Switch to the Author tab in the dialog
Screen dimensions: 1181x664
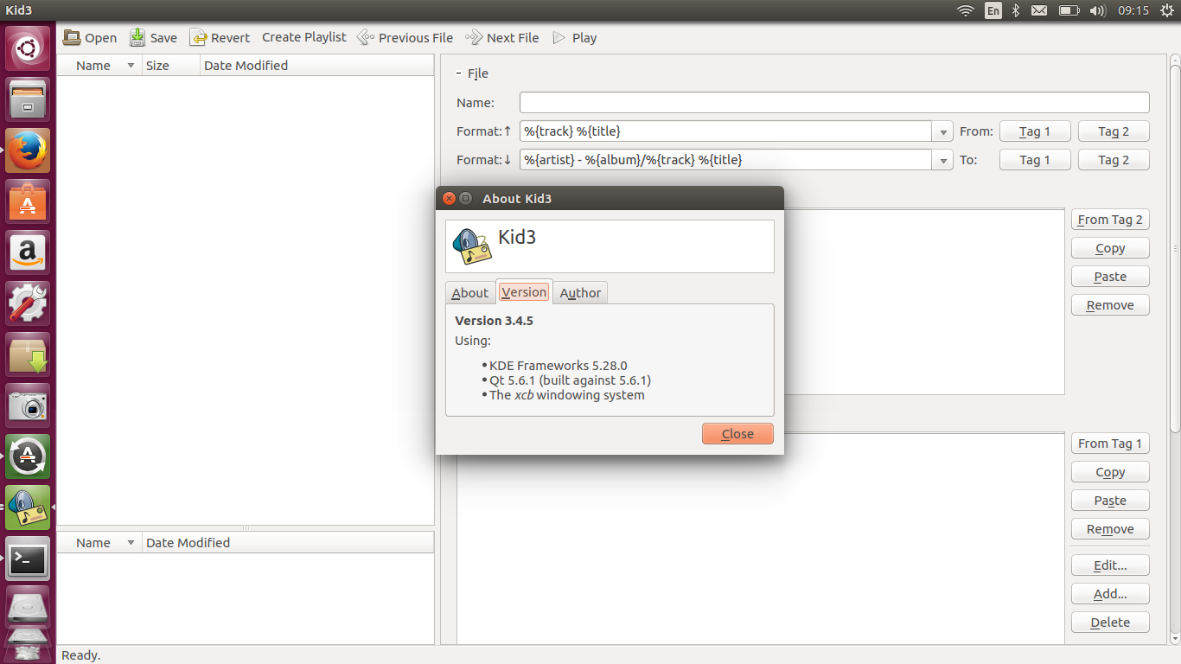580,293
